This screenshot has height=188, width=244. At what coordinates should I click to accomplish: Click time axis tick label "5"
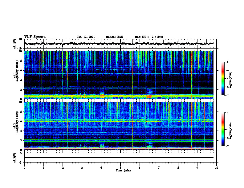click(120, 168)
